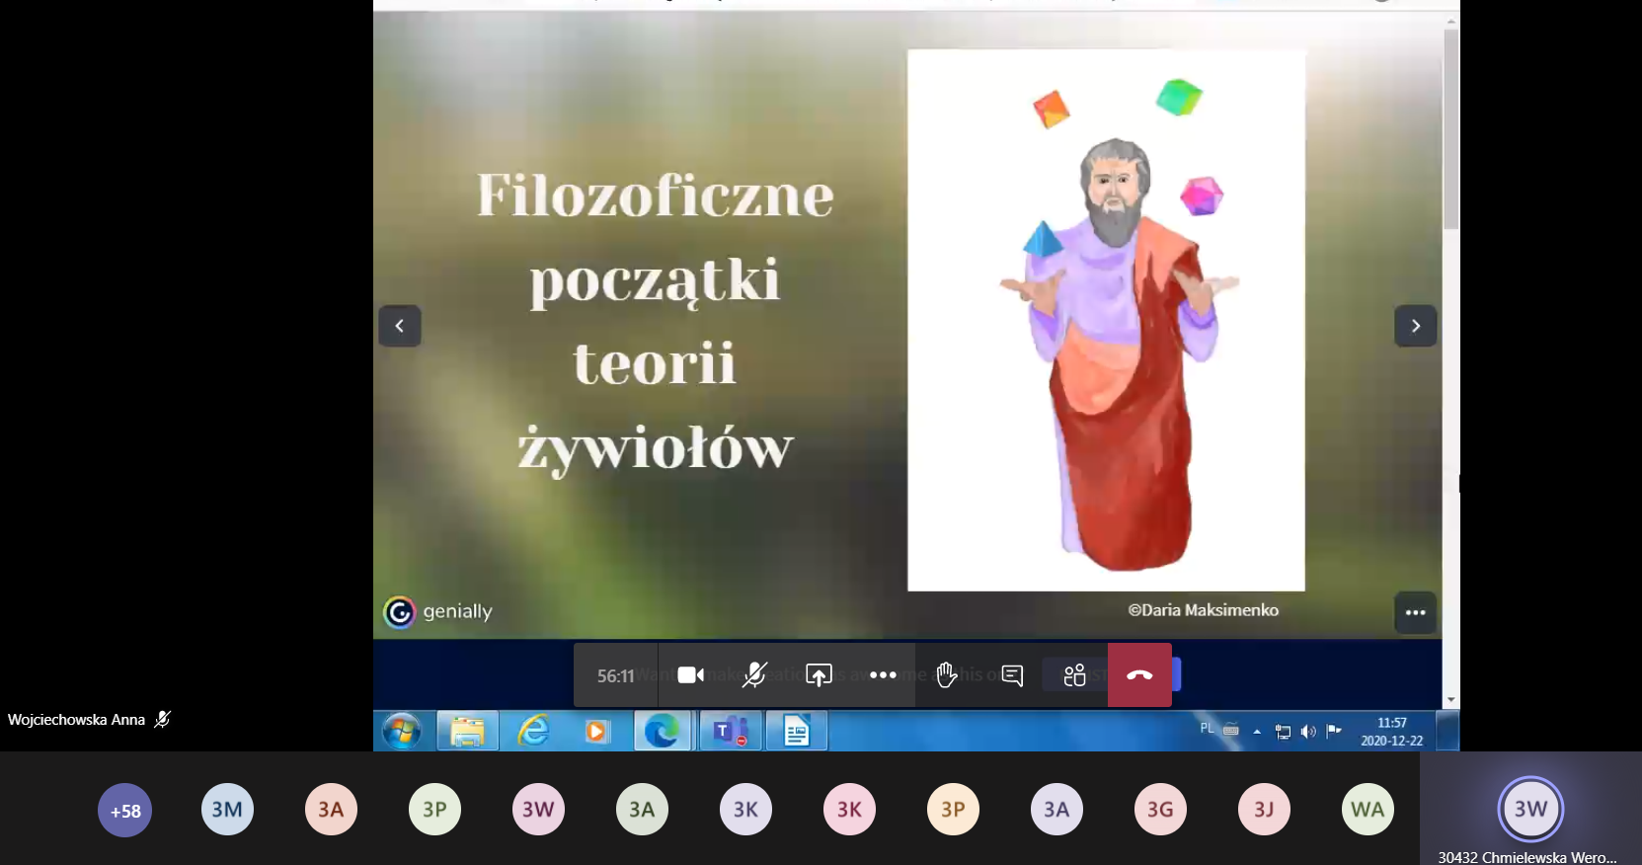Hang up the call with the red button
1642x865 pixels.
click(x=1139, y=675)
